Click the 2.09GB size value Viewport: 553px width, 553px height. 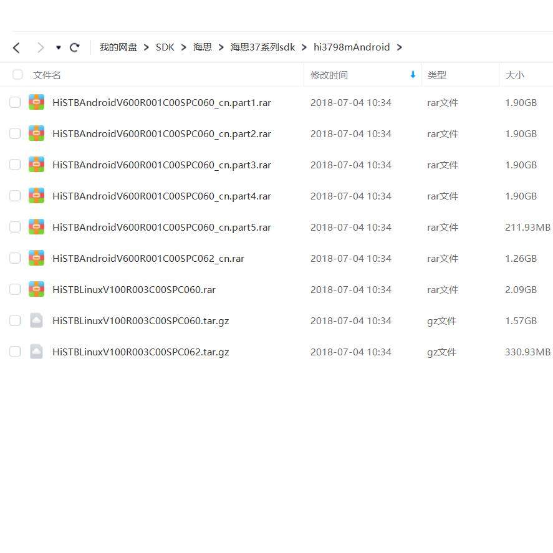[521, 289]
